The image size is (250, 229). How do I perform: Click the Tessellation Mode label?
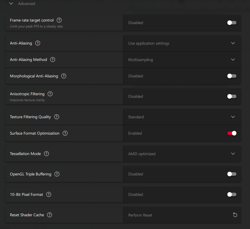(25, 154)
